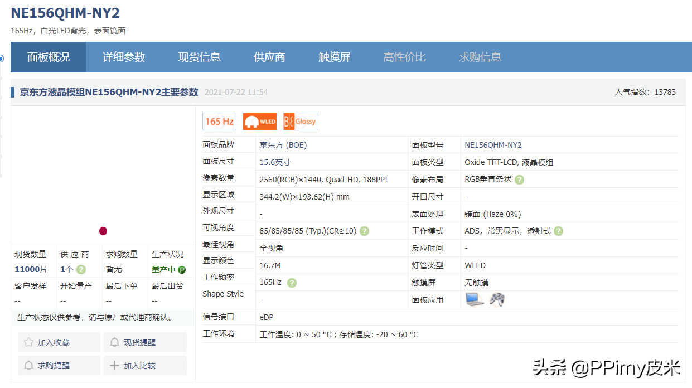Viewport: 692px width, 388px height.
Task: Open help icon beside viewing angle 85/85/85/85
Action: coord(364,231)
